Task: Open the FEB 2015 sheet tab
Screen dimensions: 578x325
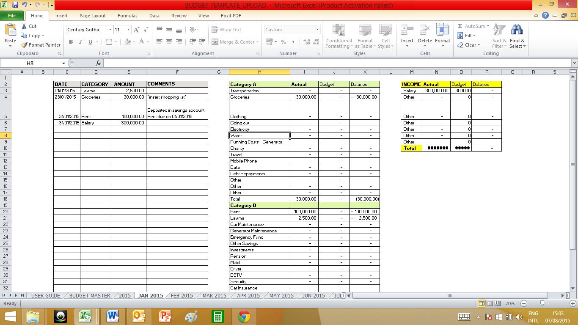Action: tap(182, 296)
